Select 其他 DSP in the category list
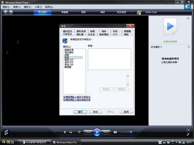The height and width of the screenshot is (145, 194). pos(69,65)
